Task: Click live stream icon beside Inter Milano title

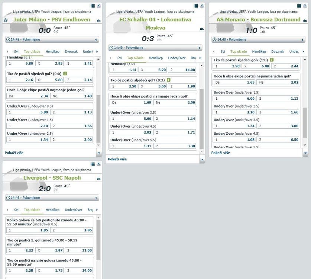Action: 6,20
